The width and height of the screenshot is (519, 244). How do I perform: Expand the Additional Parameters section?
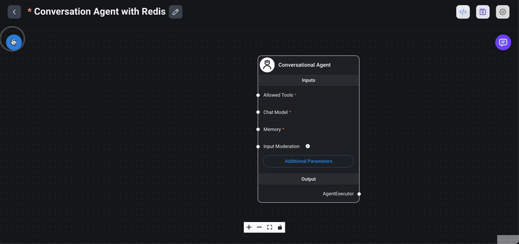coord(309,161)
